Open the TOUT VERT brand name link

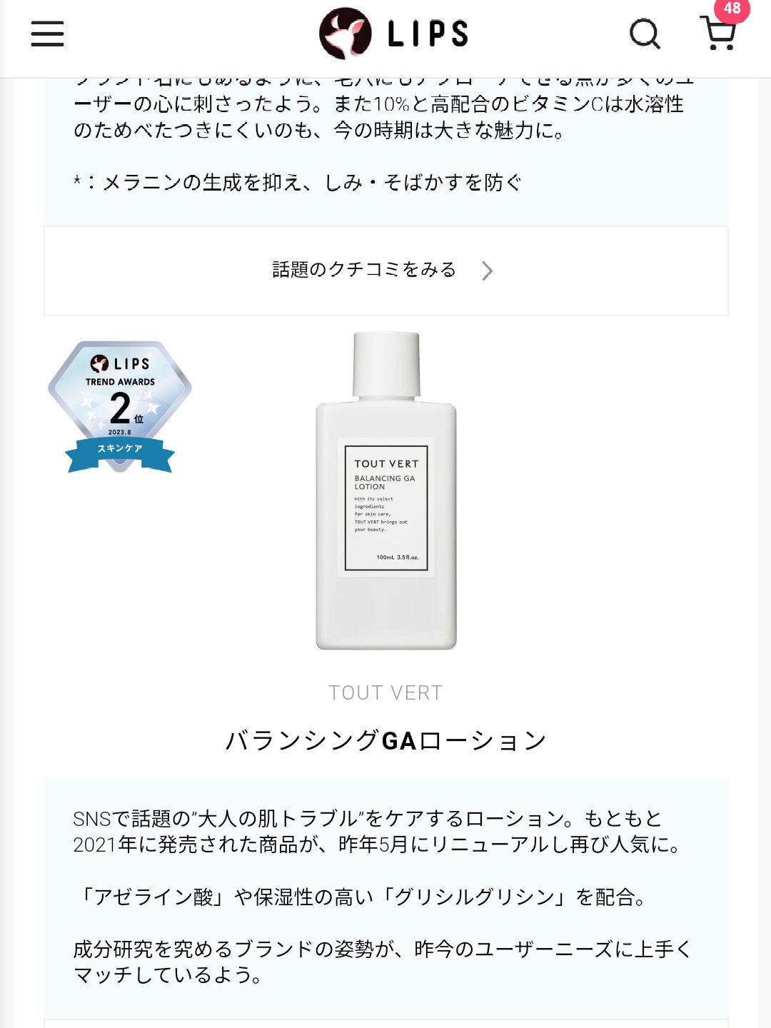[x=386, y=692]
